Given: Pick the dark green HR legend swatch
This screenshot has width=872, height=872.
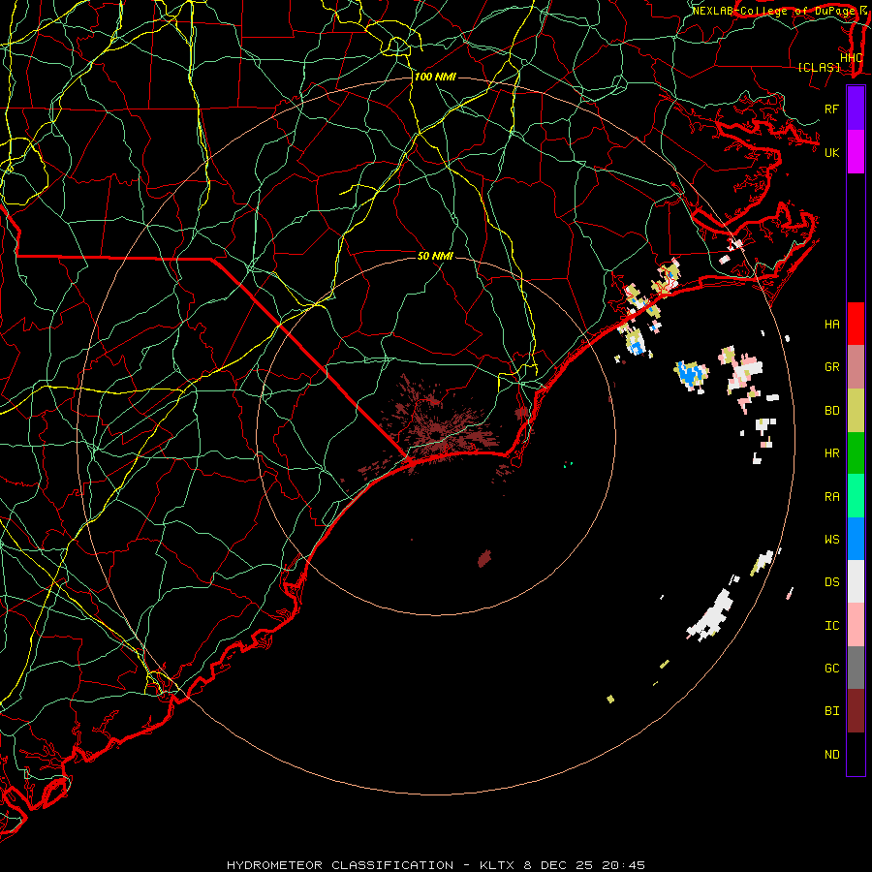Looking at the screenshot, I should coord(856,453).
